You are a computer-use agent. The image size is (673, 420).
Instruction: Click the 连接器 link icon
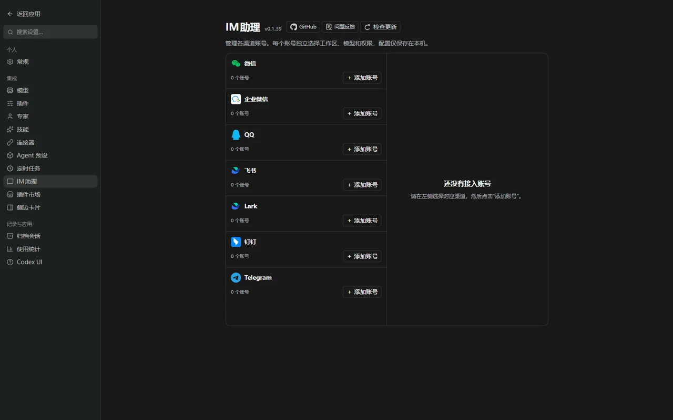10,142
